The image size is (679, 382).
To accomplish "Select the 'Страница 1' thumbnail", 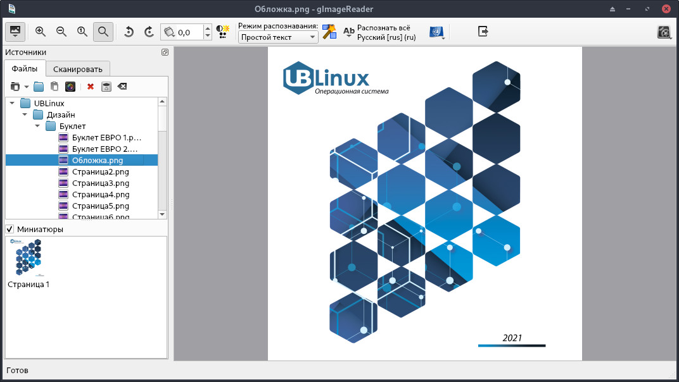I will coord(29,263).
